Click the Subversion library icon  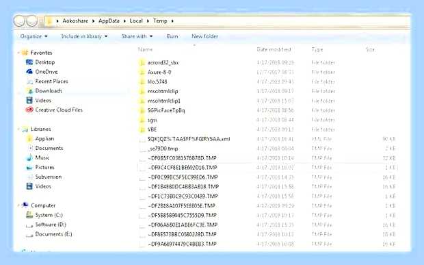click(29, 177)
